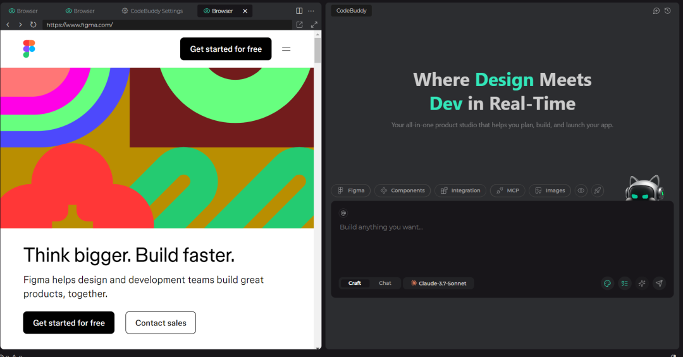The width and height of the screenshot is (683, 357).
Task: Select the Integration quick action chip
Action: pyautogui.click(x=460, y=191)
